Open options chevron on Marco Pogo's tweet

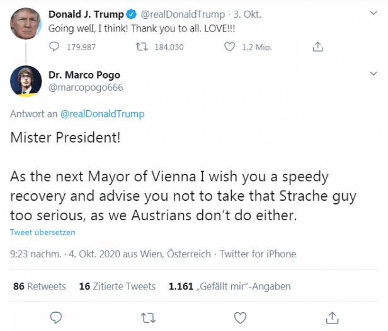tap(371, 76)
